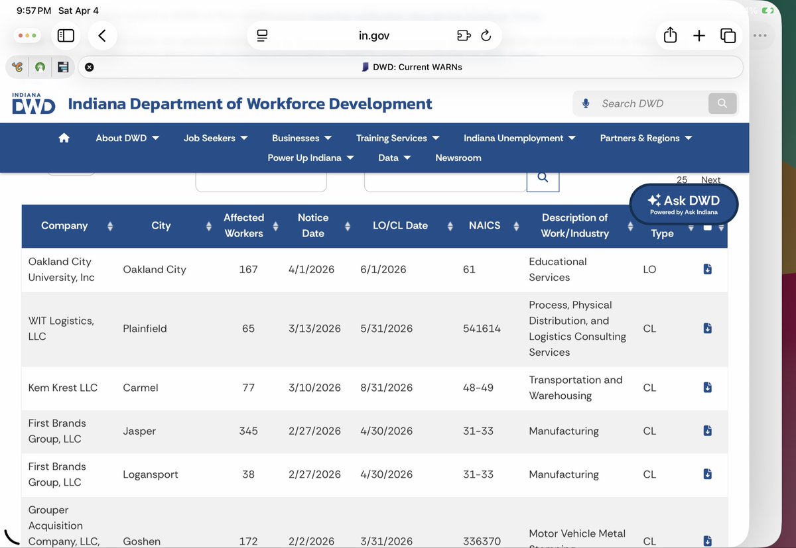This screenshot has height=548, width=796.
Task: Click the in.gov address bar
Action: (374, 36)
